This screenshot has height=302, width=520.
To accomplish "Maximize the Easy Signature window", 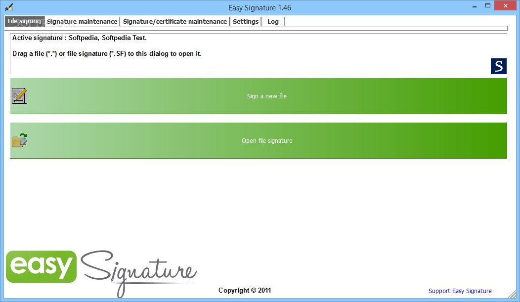I will pos(487,5).
